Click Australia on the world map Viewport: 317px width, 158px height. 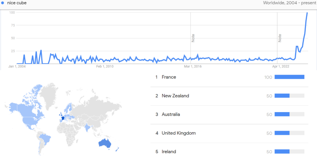105,143
